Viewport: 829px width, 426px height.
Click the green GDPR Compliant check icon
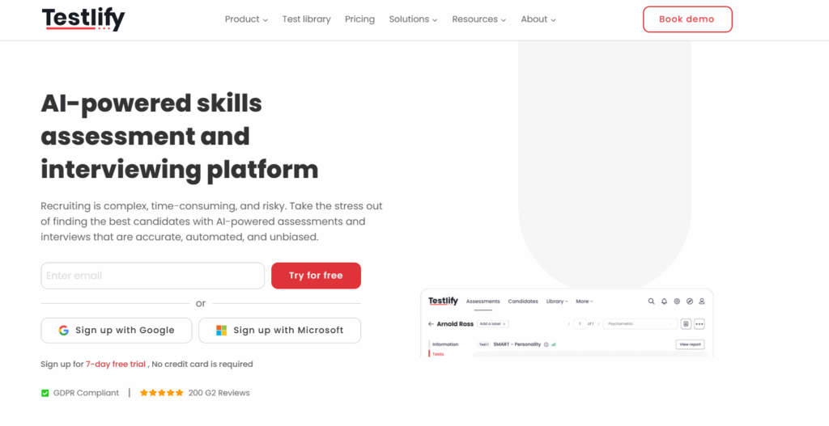[45, 393]
